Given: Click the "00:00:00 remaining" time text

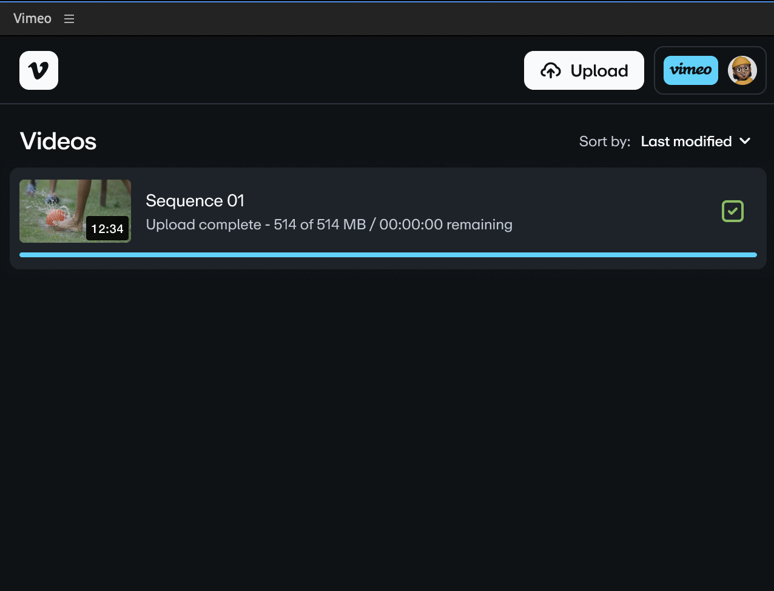Looking at the screenshot, I should 446,225.
